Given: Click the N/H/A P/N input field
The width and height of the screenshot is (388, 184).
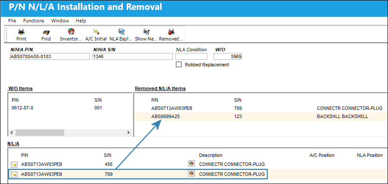Looking at the screenshot, I should (x=50, y=56).
